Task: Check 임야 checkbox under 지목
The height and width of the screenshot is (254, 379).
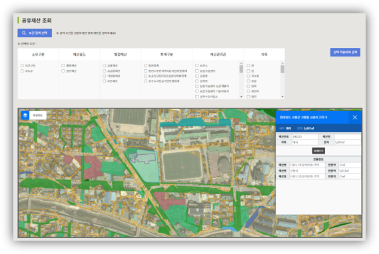Action: coord(248,86)
